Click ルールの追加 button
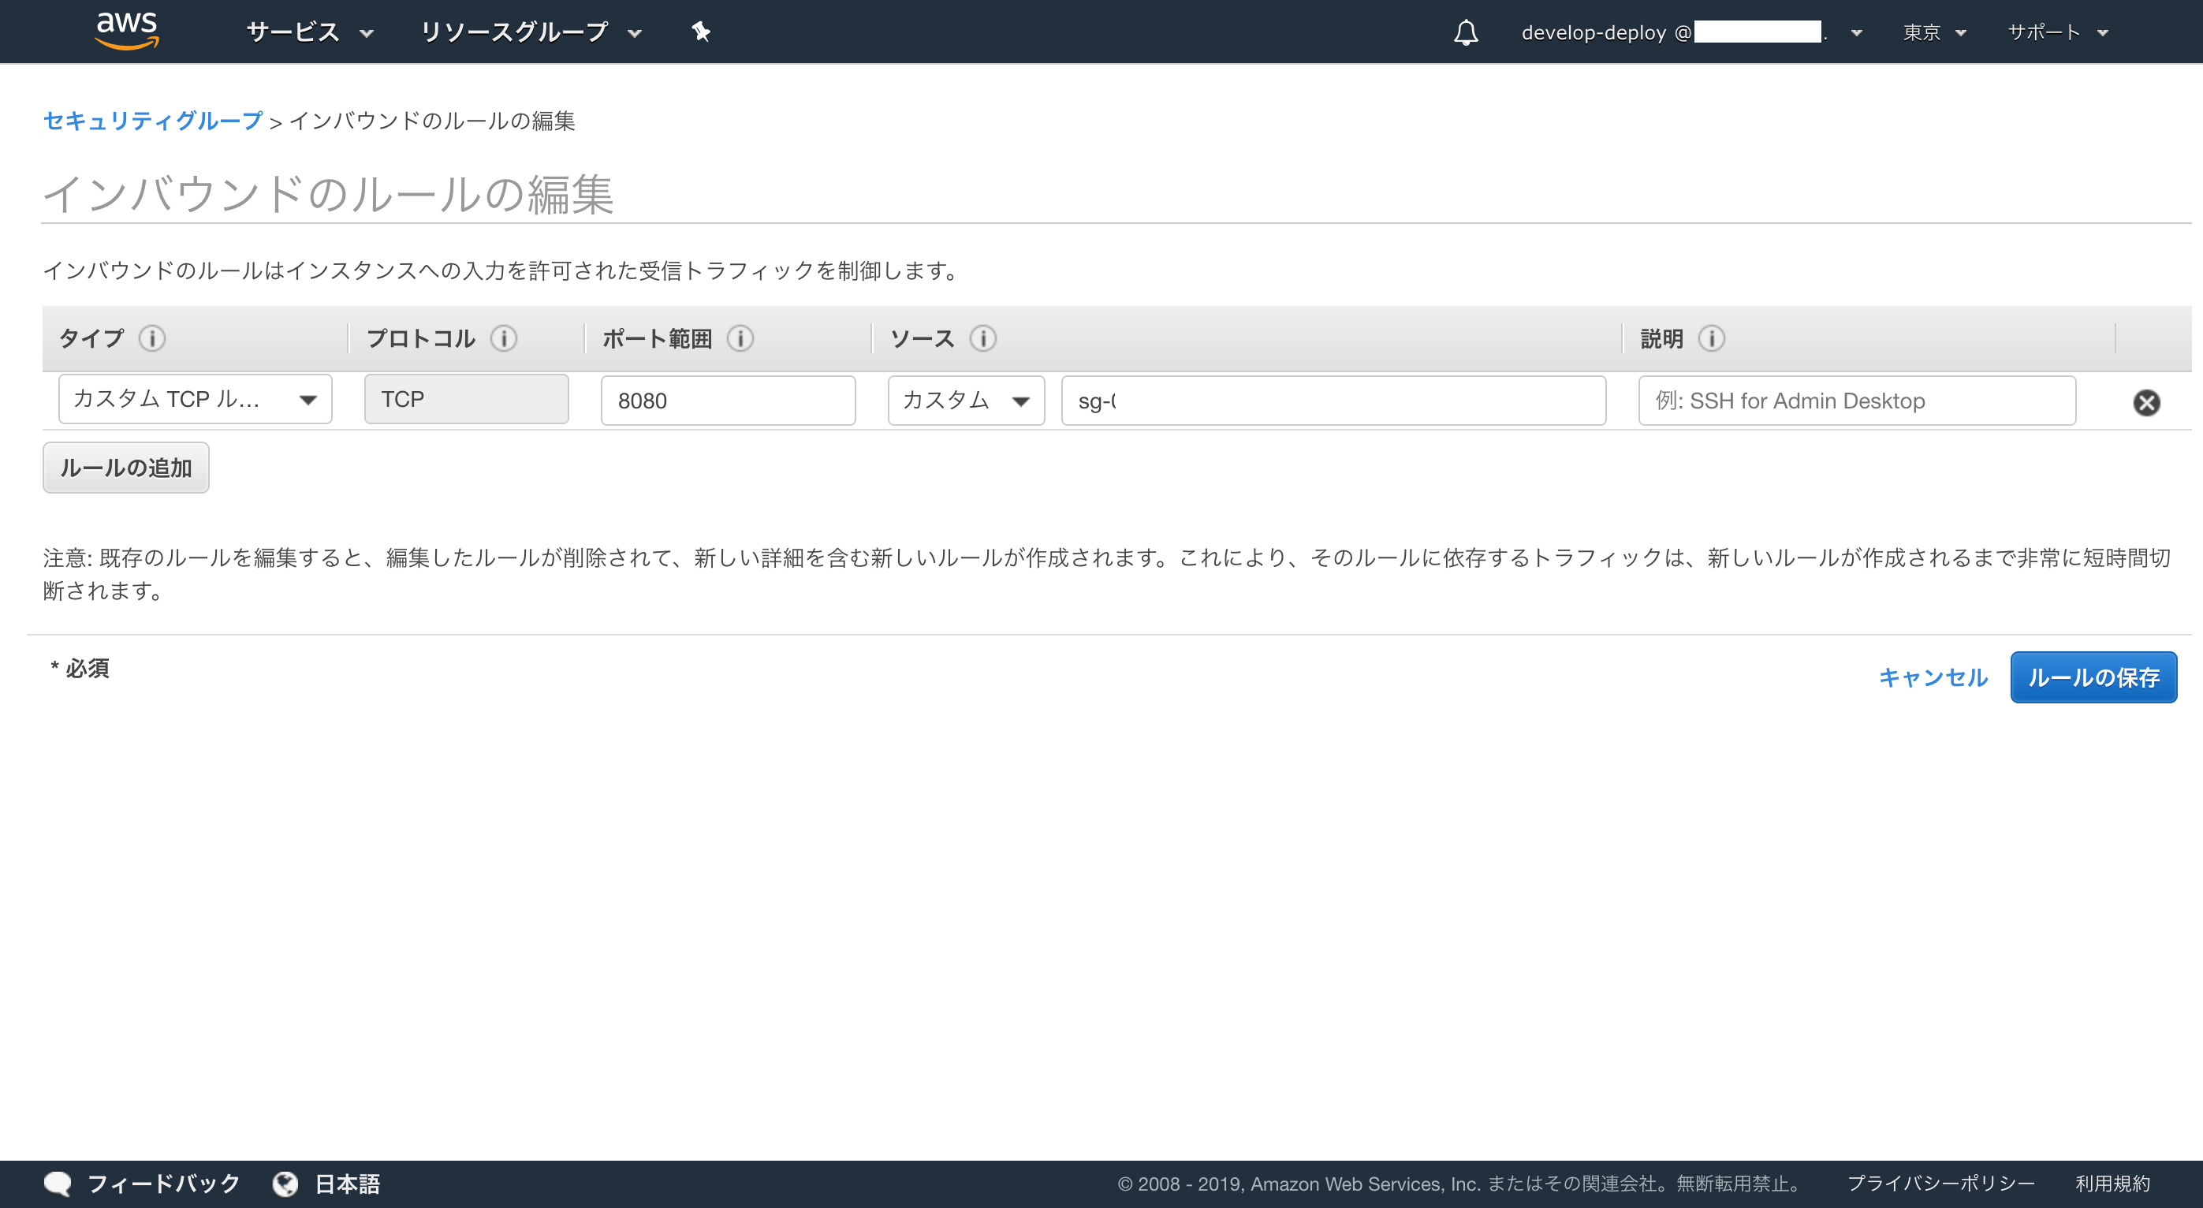 [x=125, y=468]
